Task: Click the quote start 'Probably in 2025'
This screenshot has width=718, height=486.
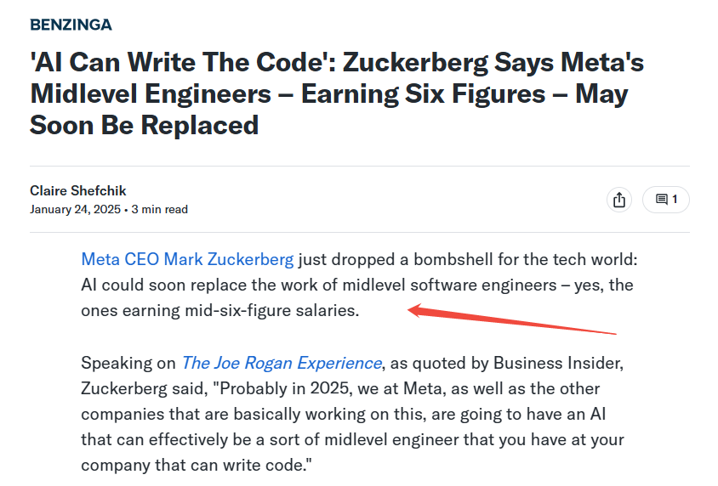Action: pyautogui.click(x=282, y=388)
